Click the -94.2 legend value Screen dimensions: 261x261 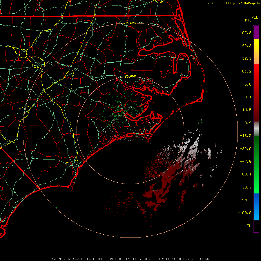pos(246,200)
